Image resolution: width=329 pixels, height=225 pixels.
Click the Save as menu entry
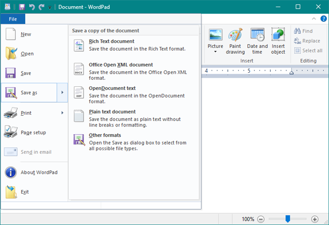click(x=29, y=92)
